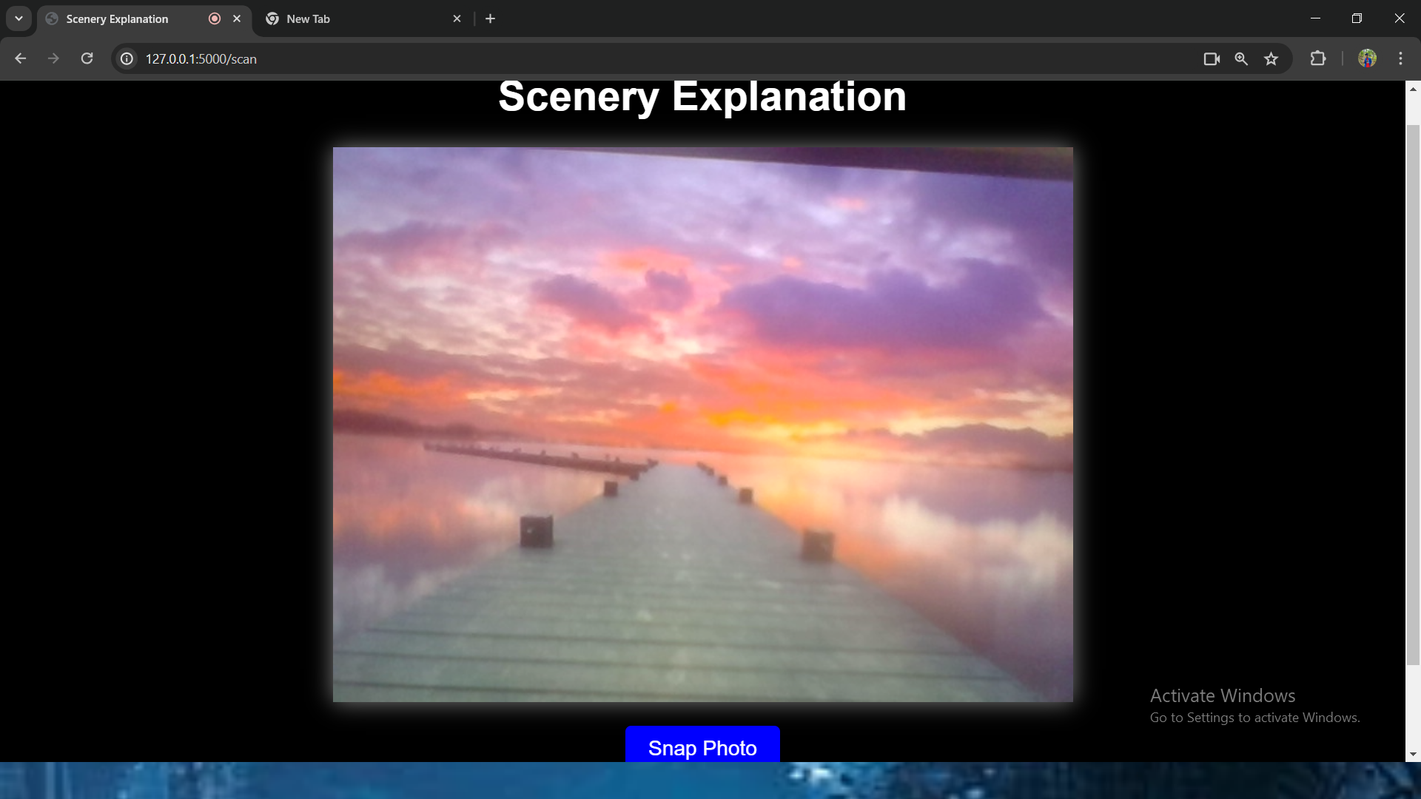View site information icon beside URL

tap(127, 58)
